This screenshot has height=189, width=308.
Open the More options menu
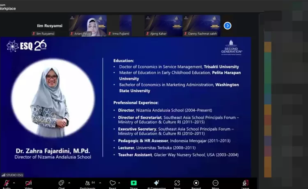[x=216, y=184]
